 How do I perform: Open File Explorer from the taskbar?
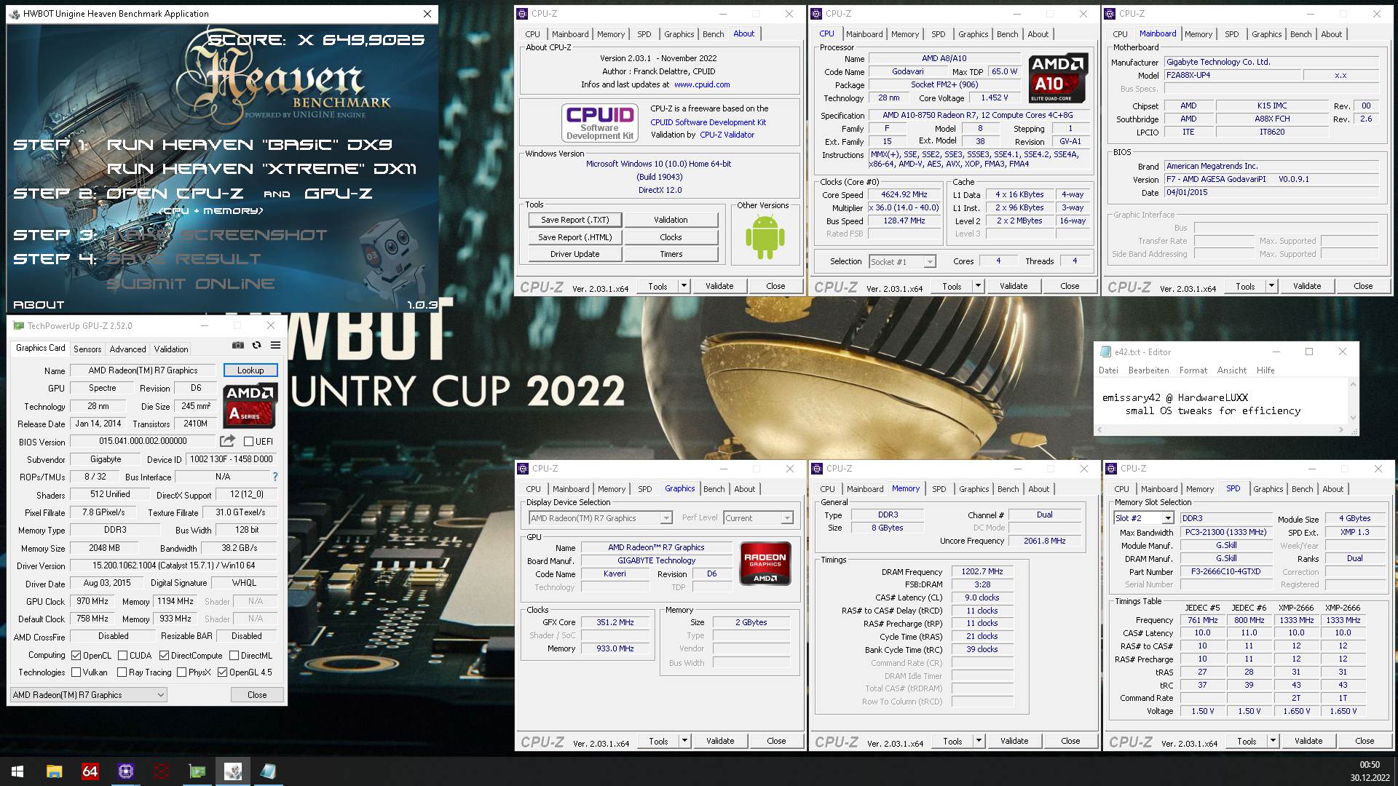click(54, 771)
